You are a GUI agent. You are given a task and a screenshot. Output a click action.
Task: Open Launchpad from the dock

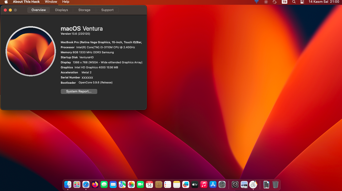click(77, 184)
